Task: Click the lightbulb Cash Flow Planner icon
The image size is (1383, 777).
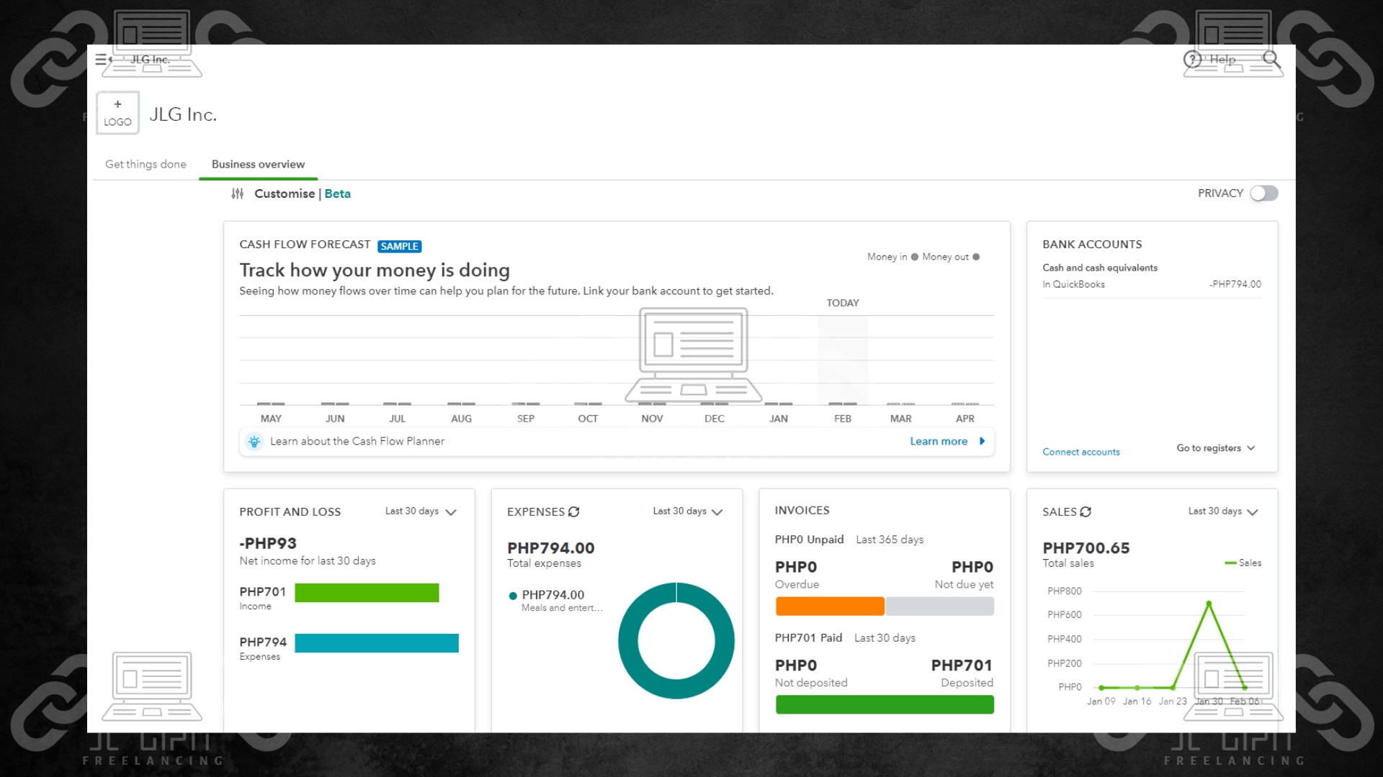Action: pyautogui.click(x=254, y=442)
